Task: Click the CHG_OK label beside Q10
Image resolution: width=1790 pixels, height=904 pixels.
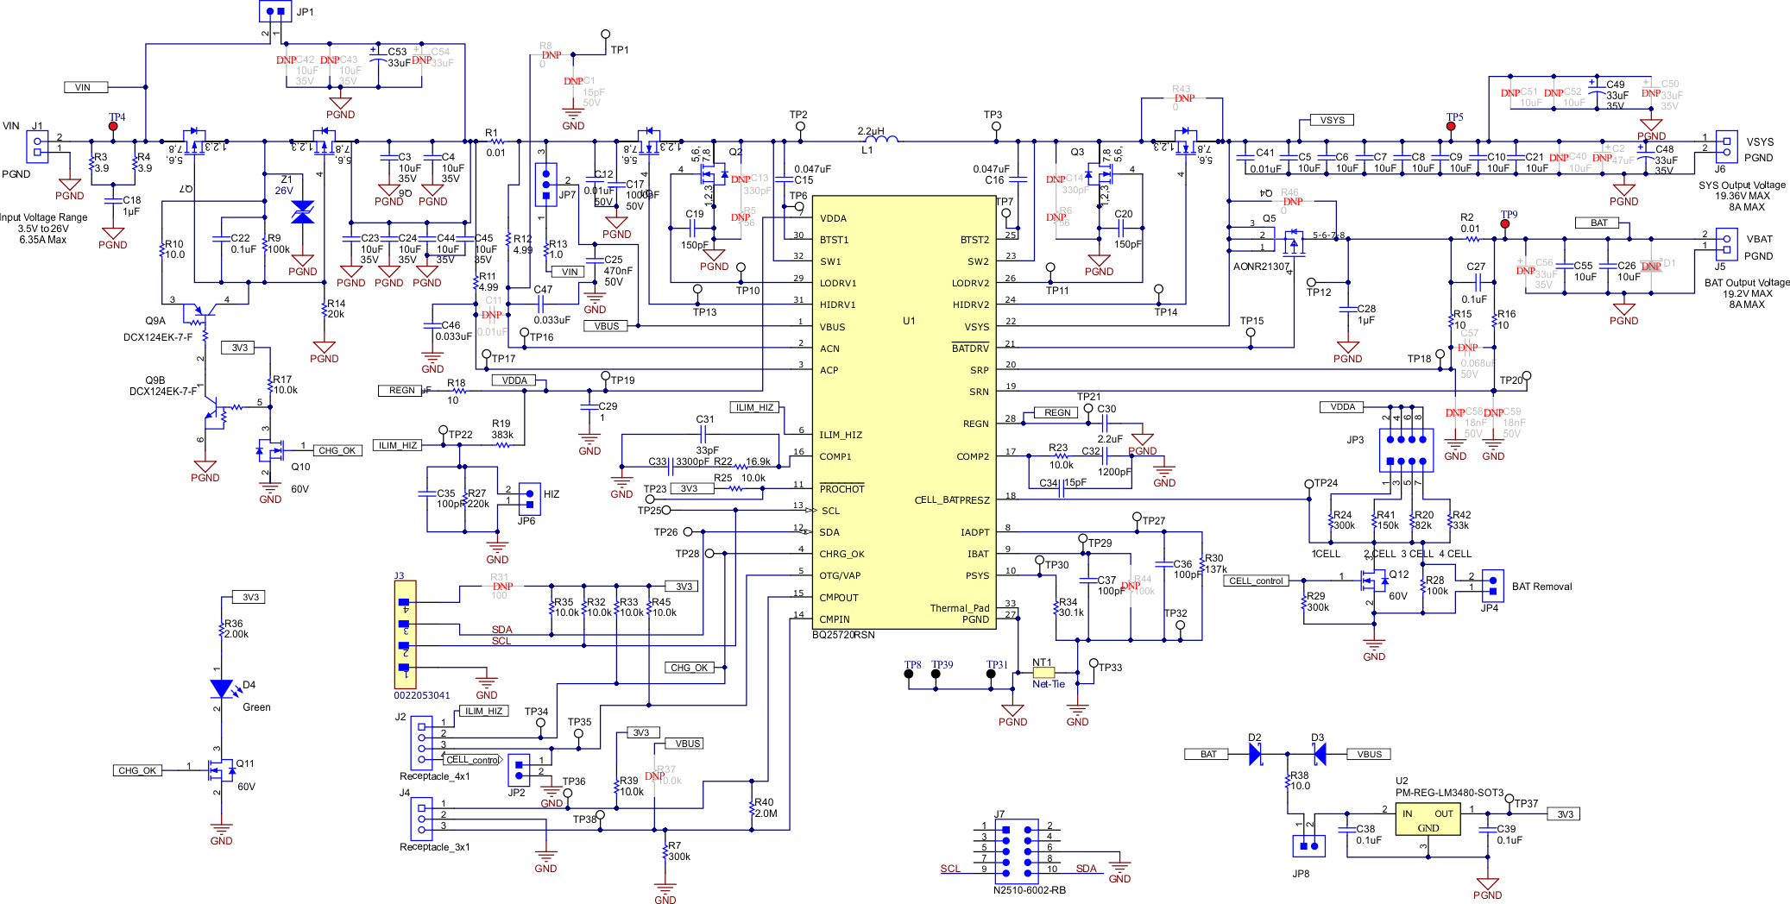Action: (337, 450)
